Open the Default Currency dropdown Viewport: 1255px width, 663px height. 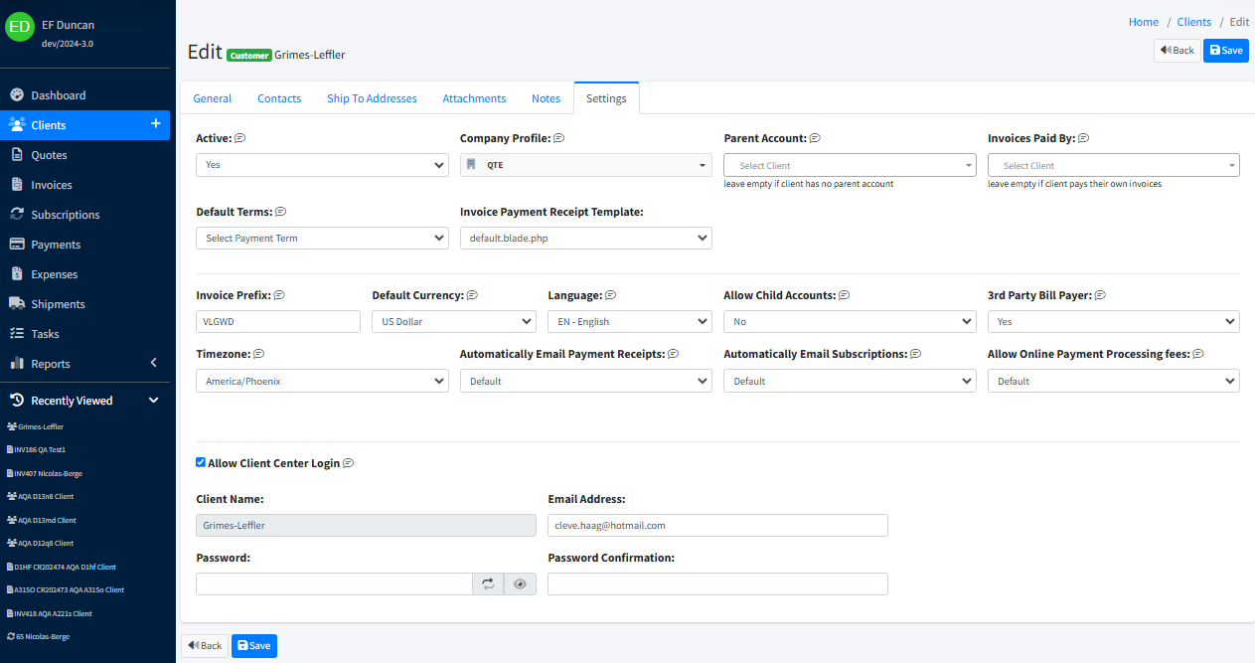click(453, 322)
